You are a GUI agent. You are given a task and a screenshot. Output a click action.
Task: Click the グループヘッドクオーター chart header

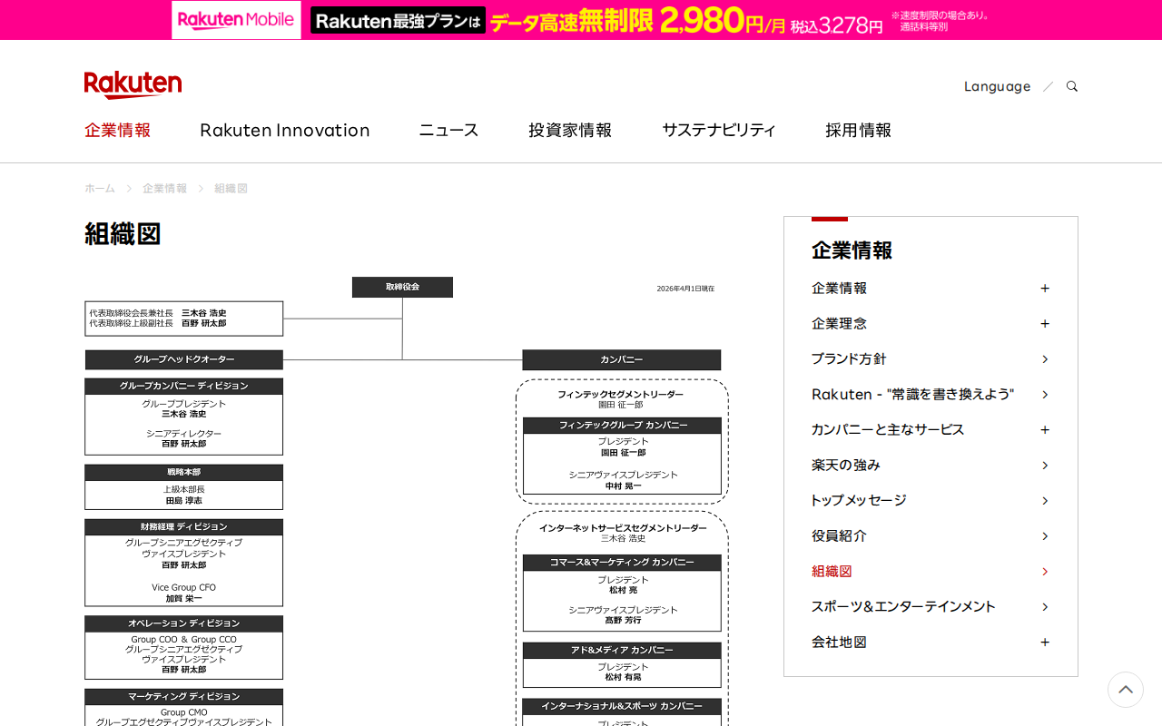pos(184,359)
